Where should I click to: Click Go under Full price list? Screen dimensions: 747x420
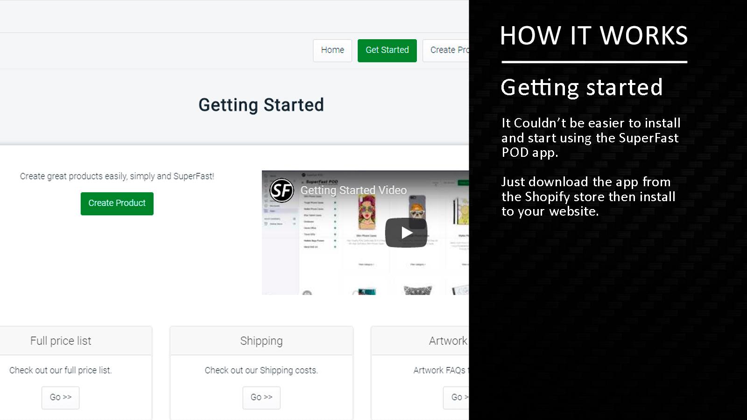point(60,398)
